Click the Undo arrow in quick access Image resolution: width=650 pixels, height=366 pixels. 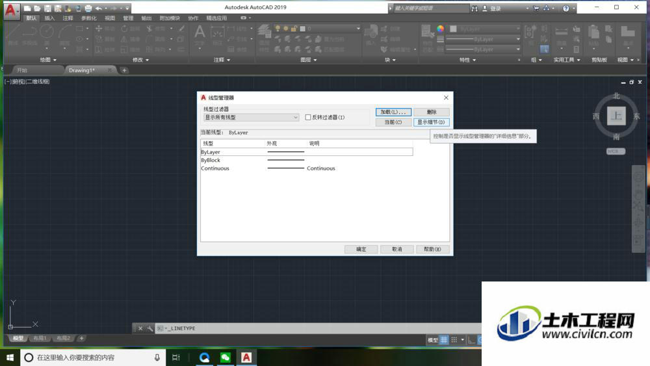(x=98, y=8)
